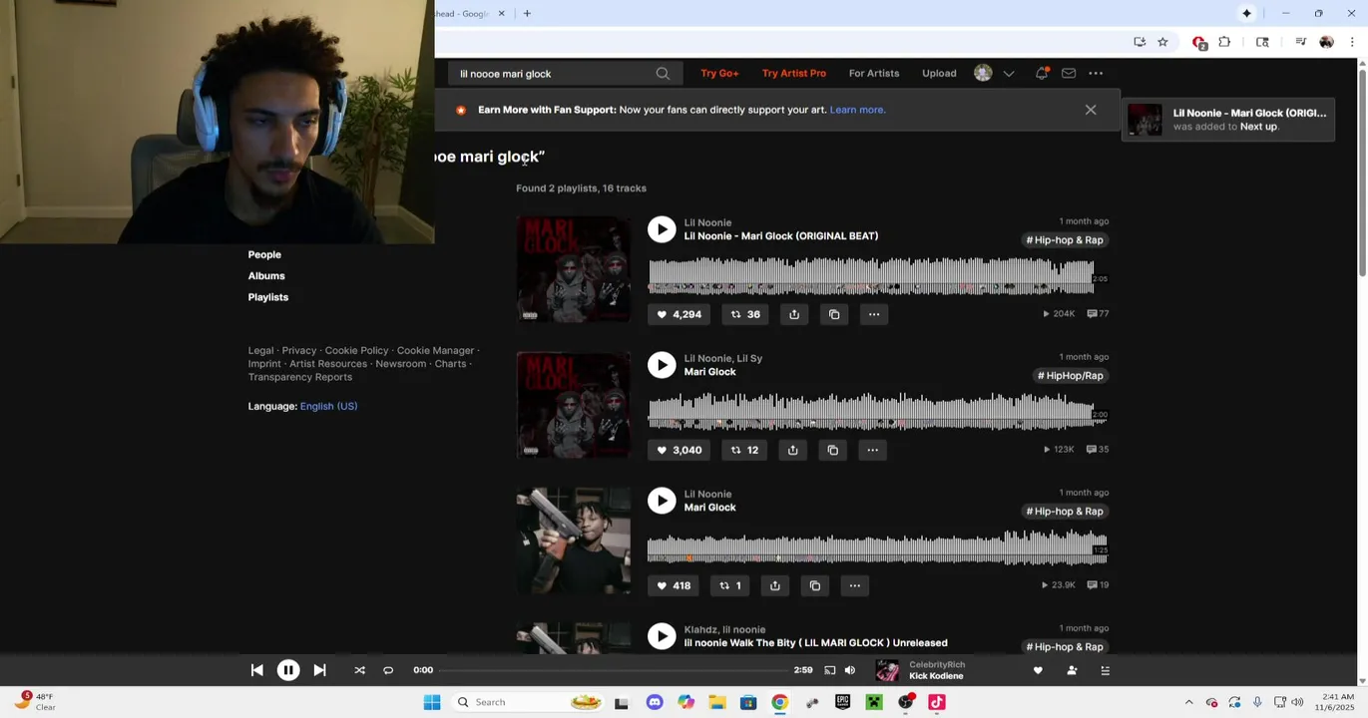Copy link of the Lil Noonie, Lil Sy track

pos(833,450)
